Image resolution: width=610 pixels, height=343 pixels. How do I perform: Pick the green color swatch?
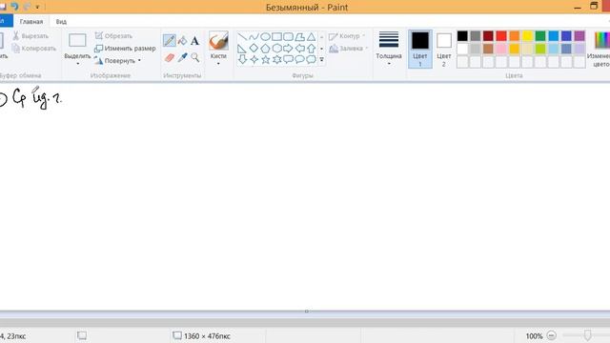tap(540, 36)
